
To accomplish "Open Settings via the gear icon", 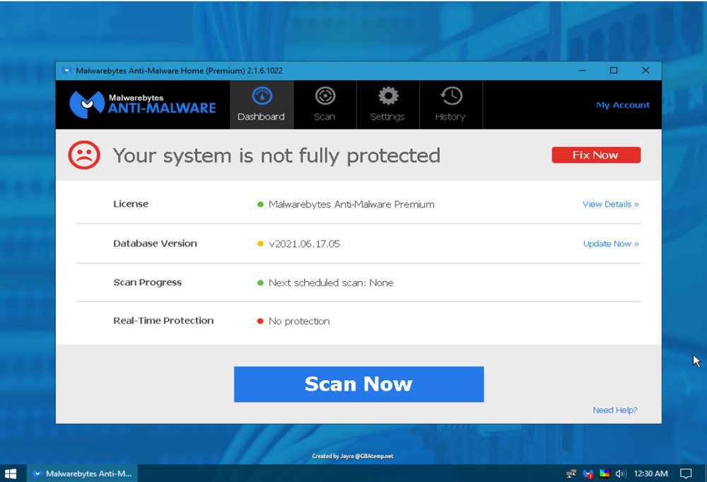I will pyautogui.click(x=387, y=104).
